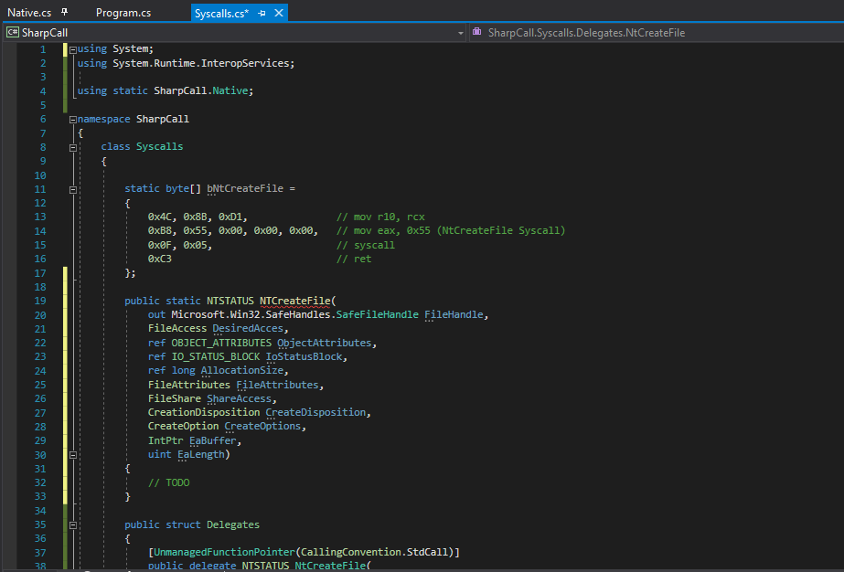Click the NtCreateFile delegate name on line 38
The width and height of the screenshot is (844, 572).
pyautogui.click(x=330, y=566)
